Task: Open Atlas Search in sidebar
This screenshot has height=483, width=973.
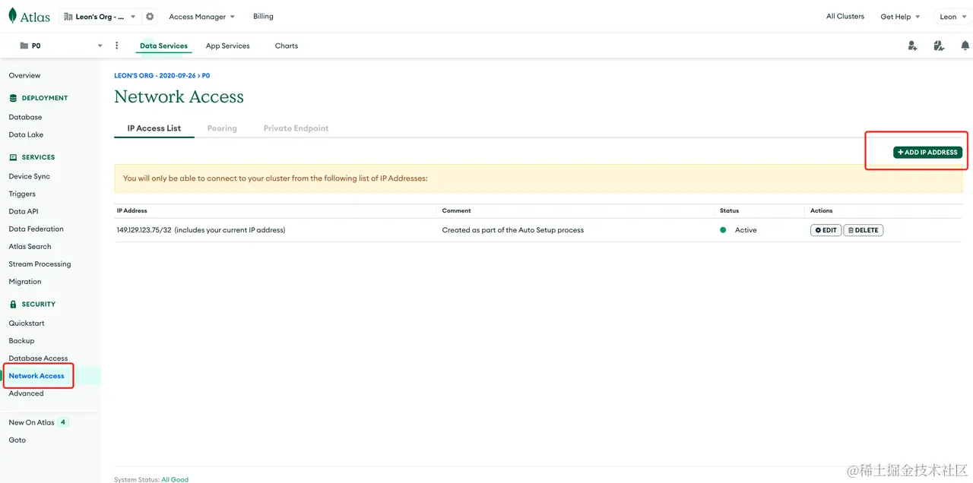Action: [30, 246]
